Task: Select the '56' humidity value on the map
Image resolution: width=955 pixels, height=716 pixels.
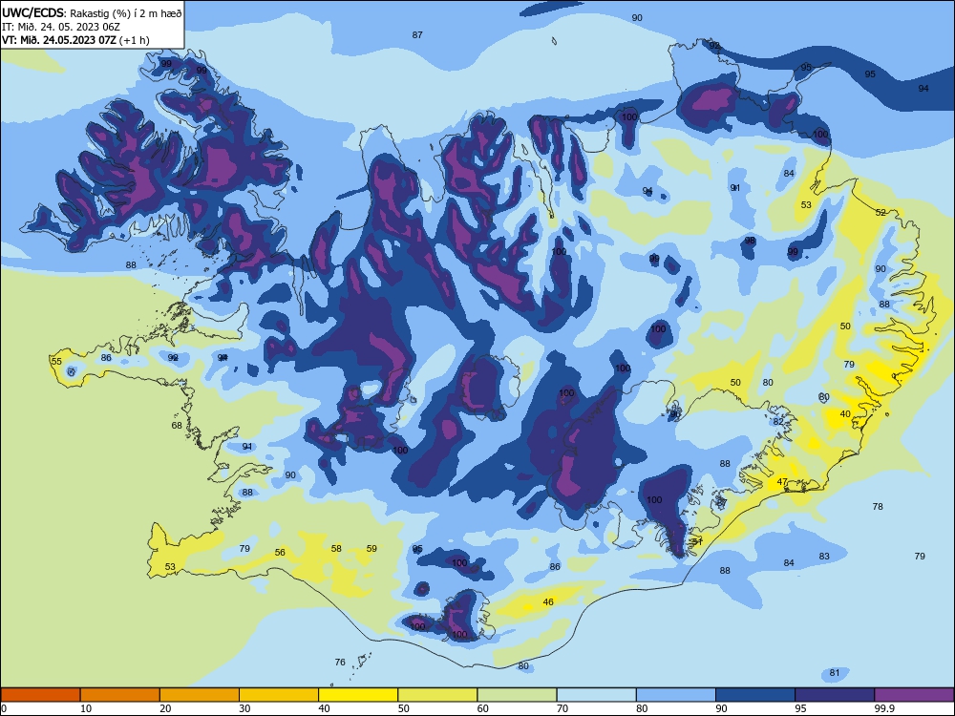Action: pos(280,552)
